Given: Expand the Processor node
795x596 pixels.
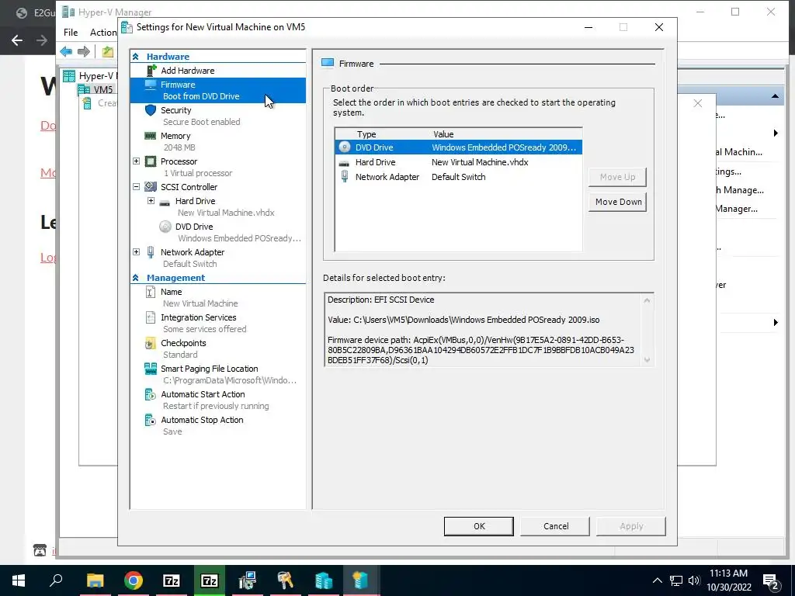Looking at the screenshot, I should (x=137, y=161).
